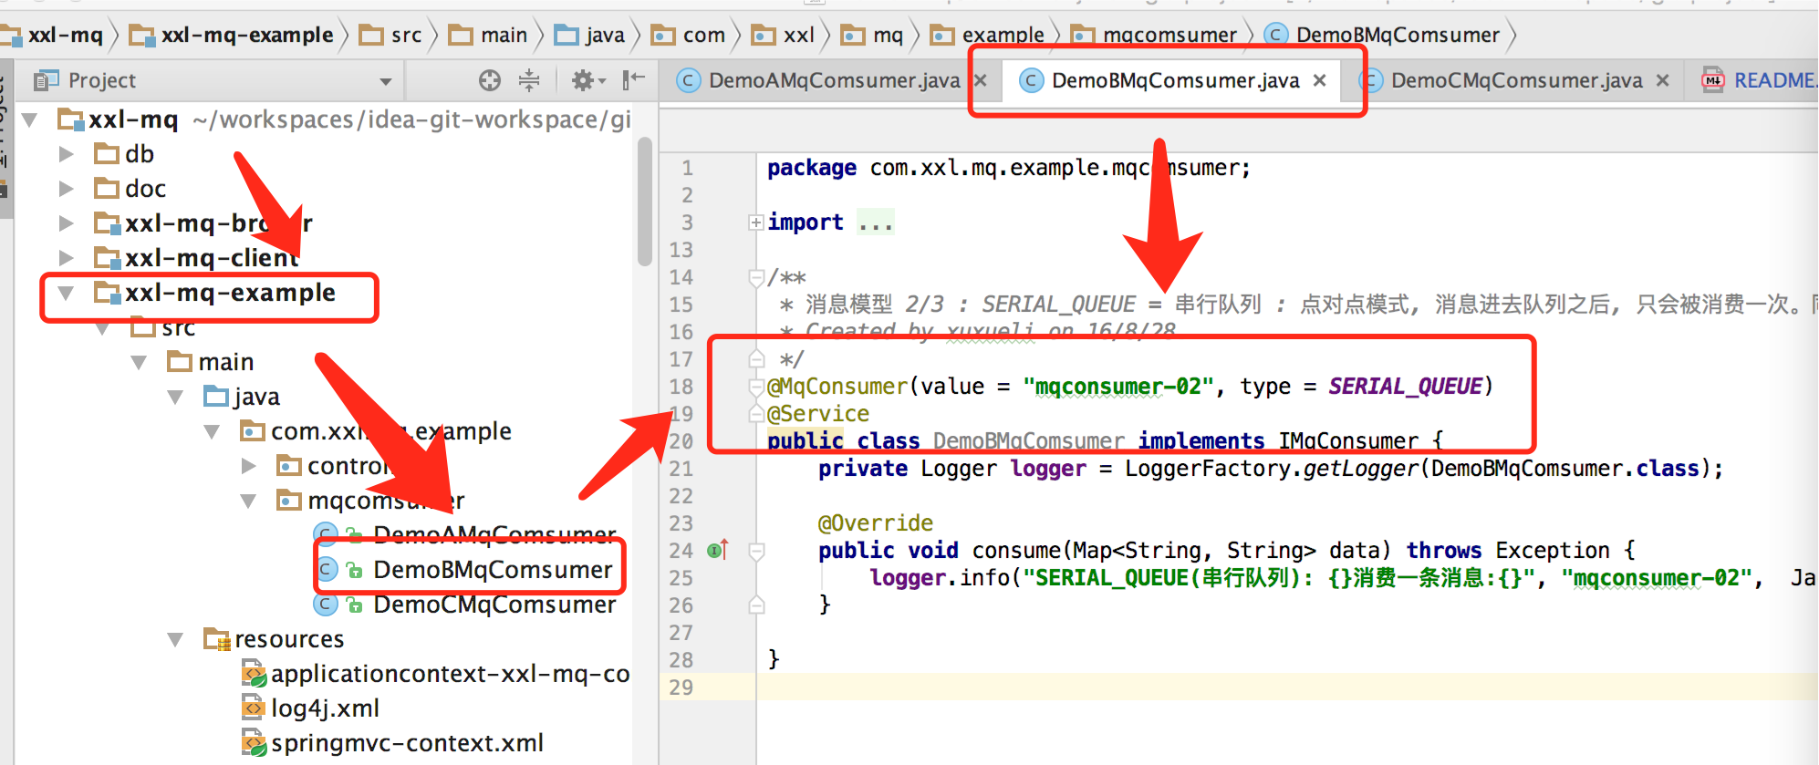Hide the Project tool window icon

[x=633, y=80]
